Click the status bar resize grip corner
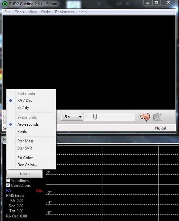This screenshot has width=179, height=221. [174, 129]
